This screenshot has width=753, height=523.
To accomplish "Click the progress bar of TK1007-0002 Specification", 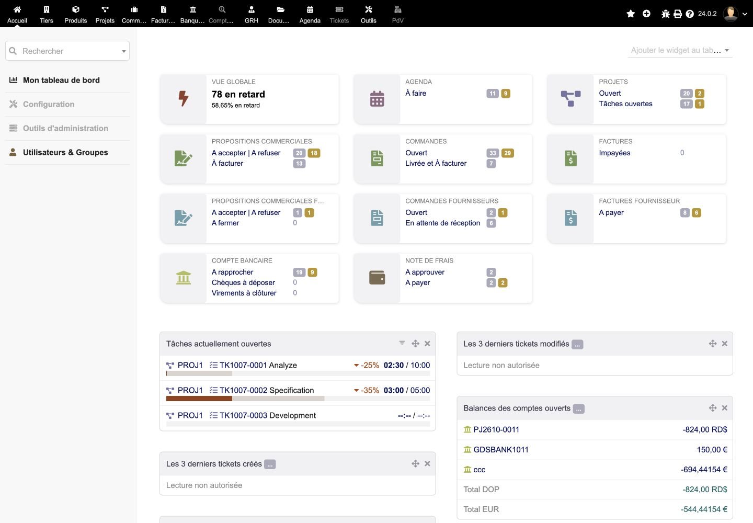I will tap(298, 399).
